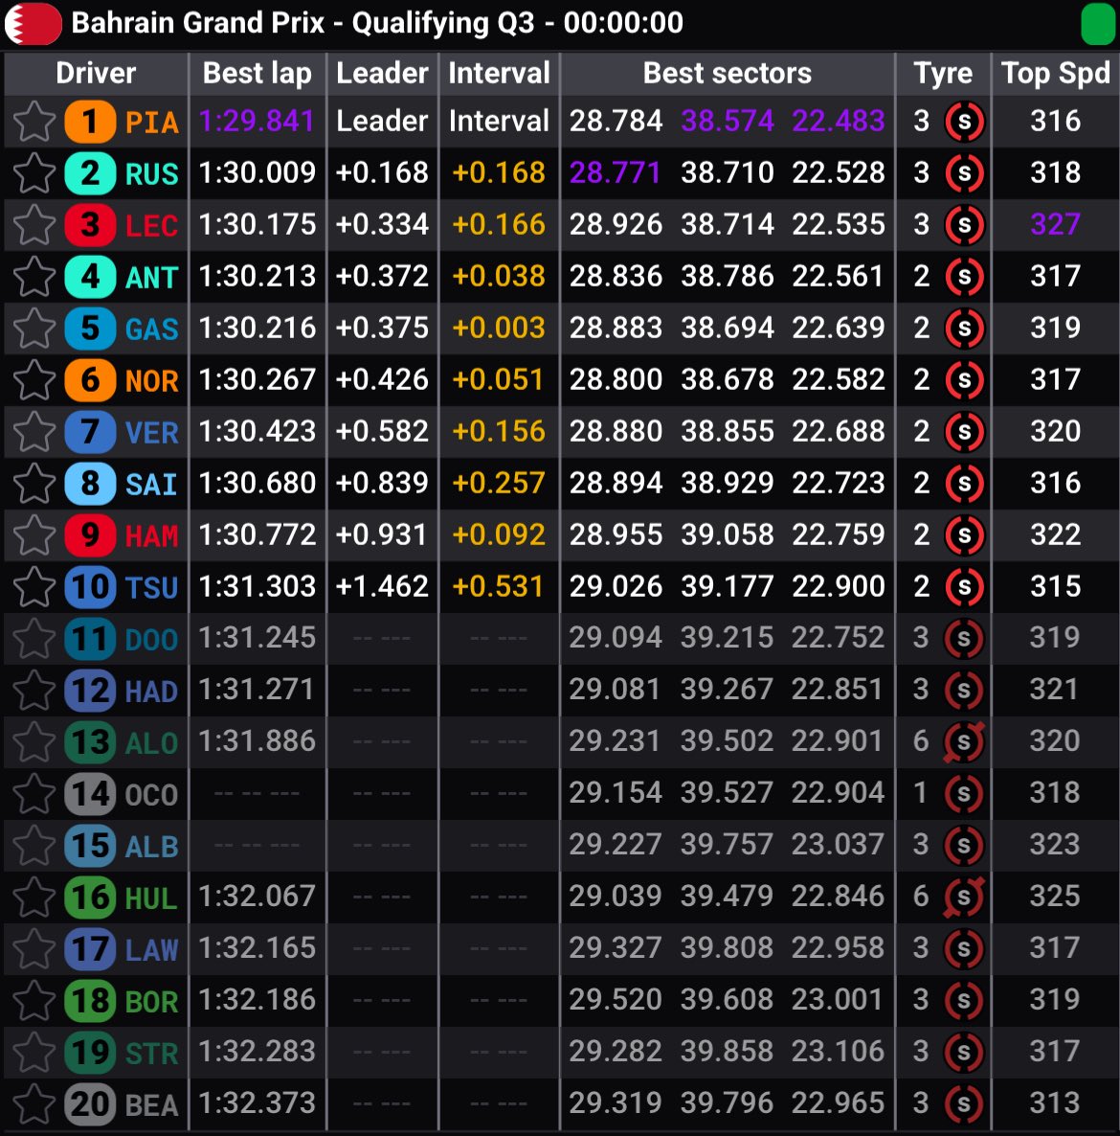1120x1136 pixels.
Task: Toggle favorite star for GAS
Action: tap(34, 329)
